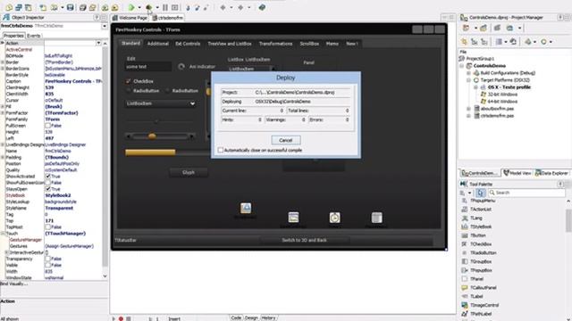Click the Object Inspector panel icon

click(x=6, y=17)
